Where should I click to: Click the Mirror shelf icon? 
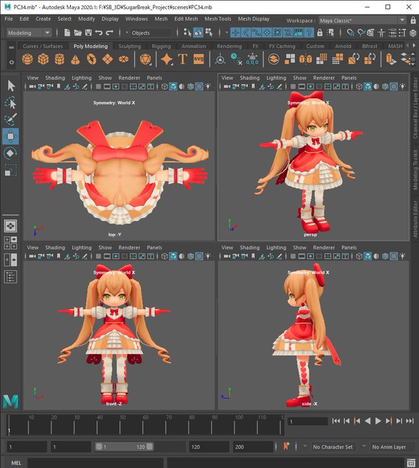[x=305, y=59]
